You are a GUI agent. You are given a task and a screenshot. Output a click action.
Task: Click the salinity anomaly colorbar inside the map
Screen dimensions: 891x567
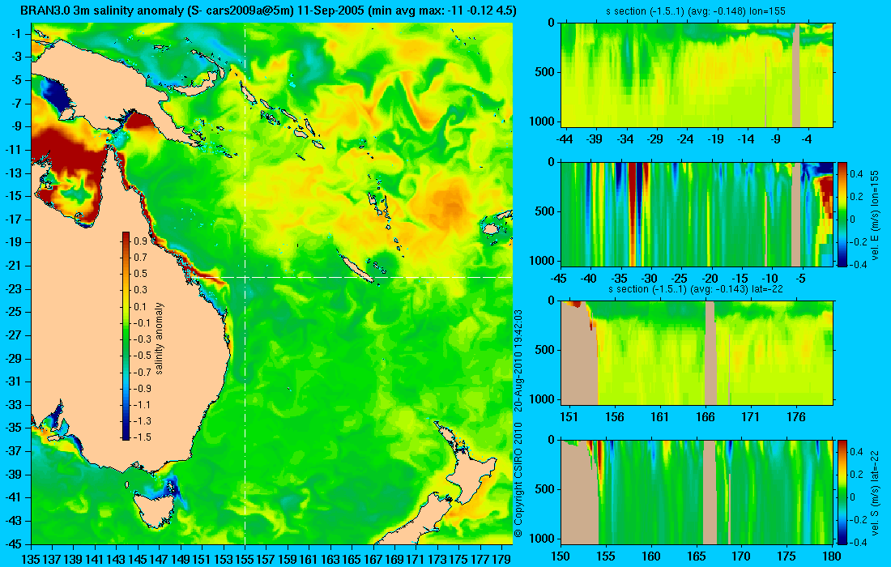point(126,336)
